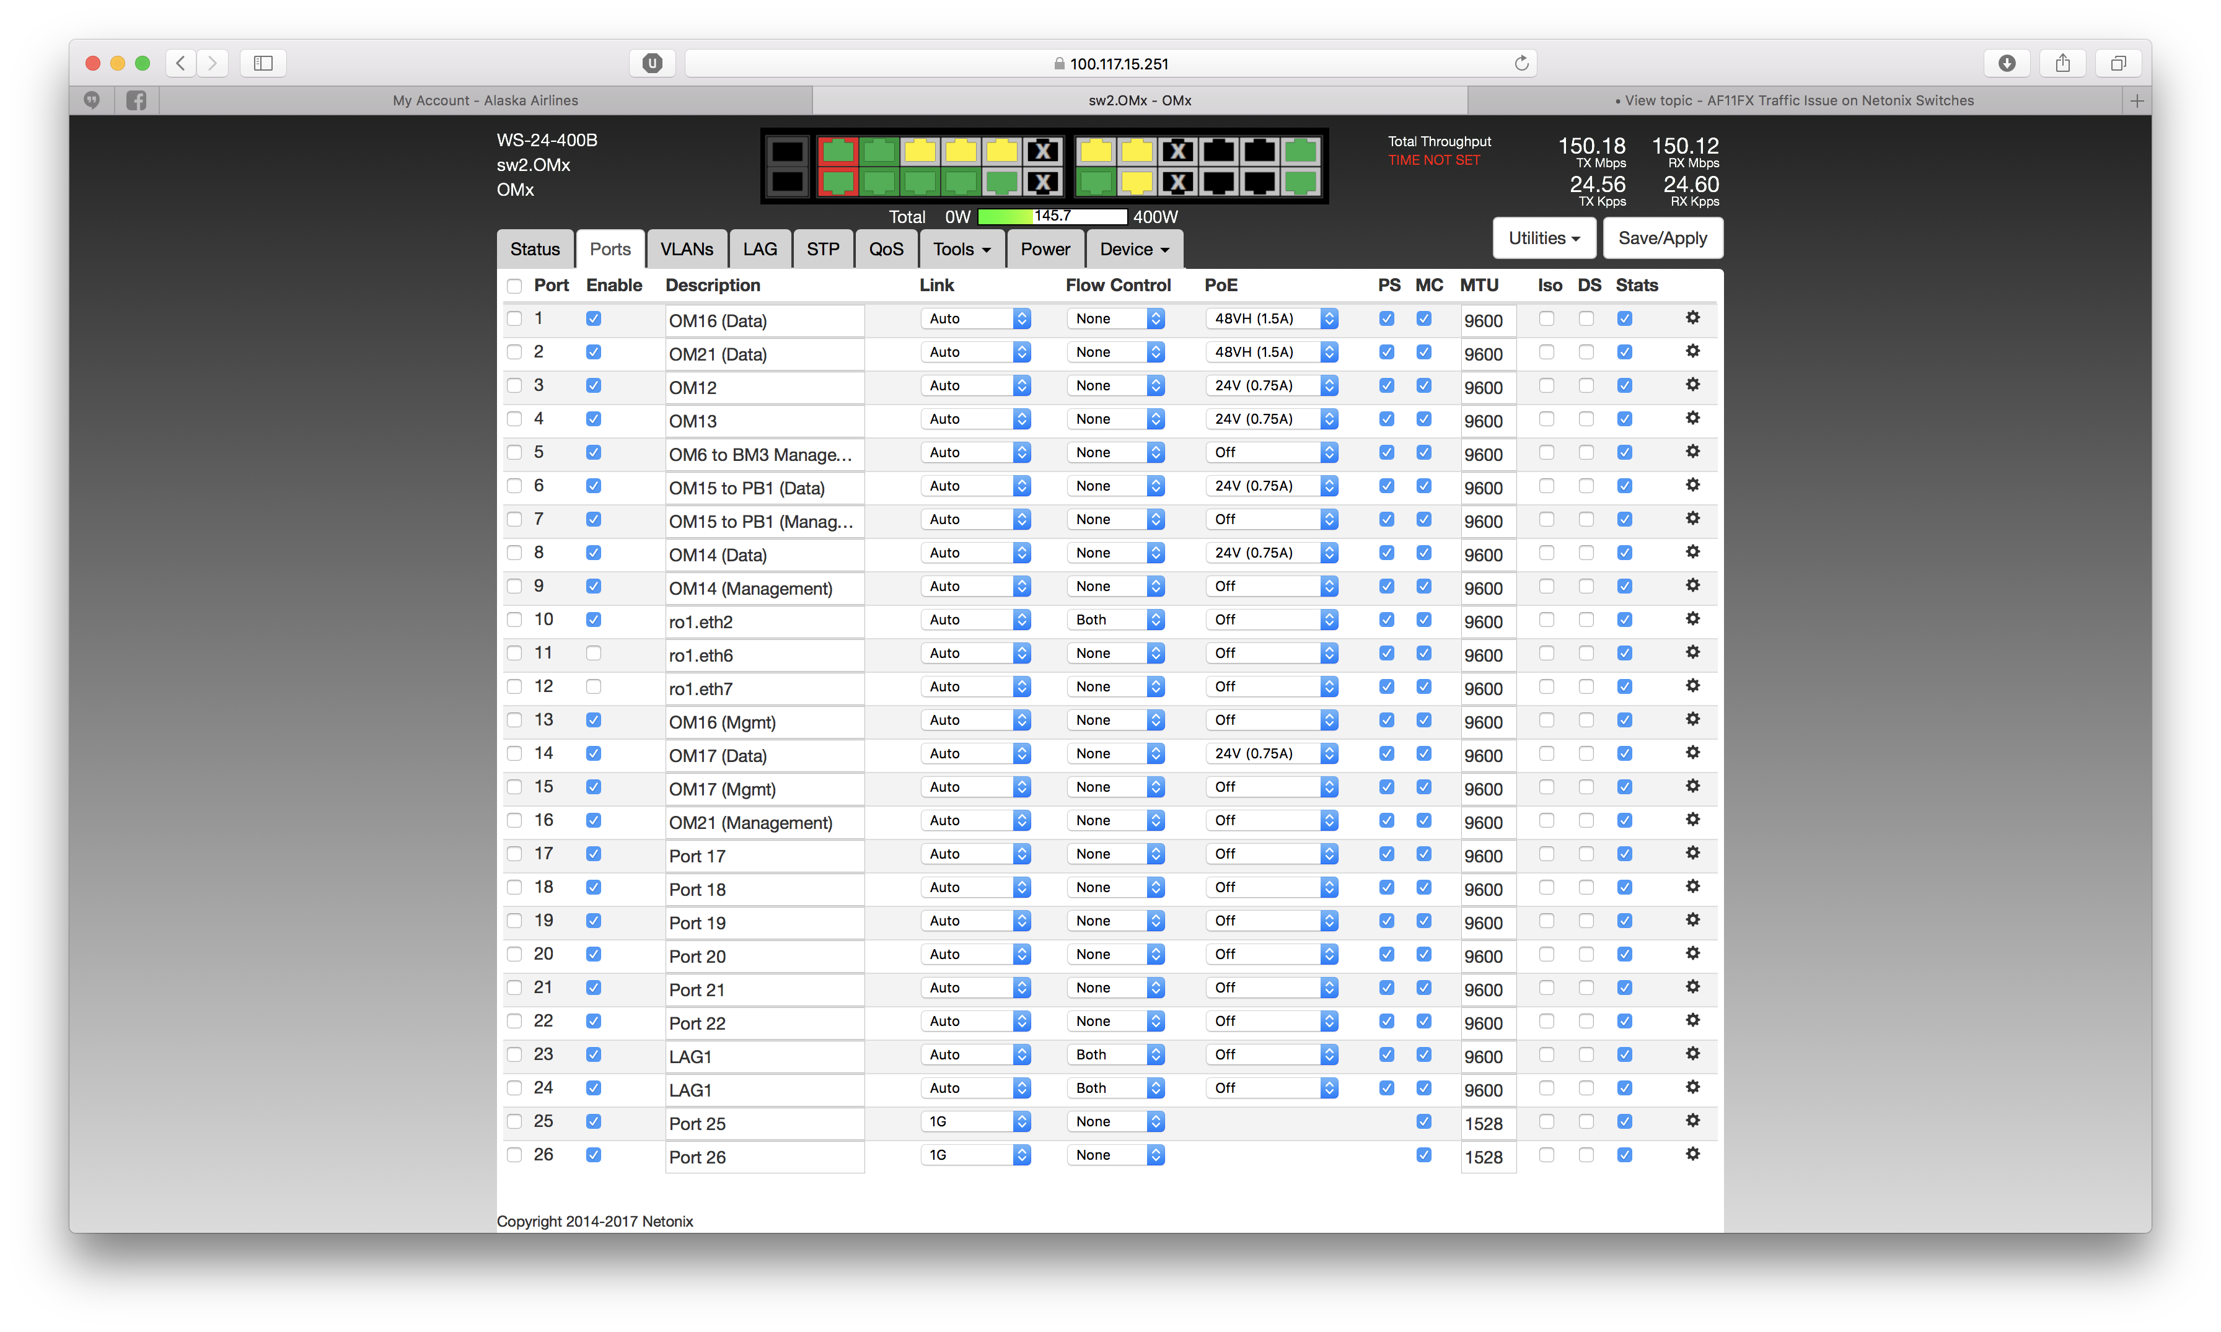Image resolution: width=2221 pixels, height=1332 pixels.
Task: Click the Save/Apply button
Action: click(1661, 239)
